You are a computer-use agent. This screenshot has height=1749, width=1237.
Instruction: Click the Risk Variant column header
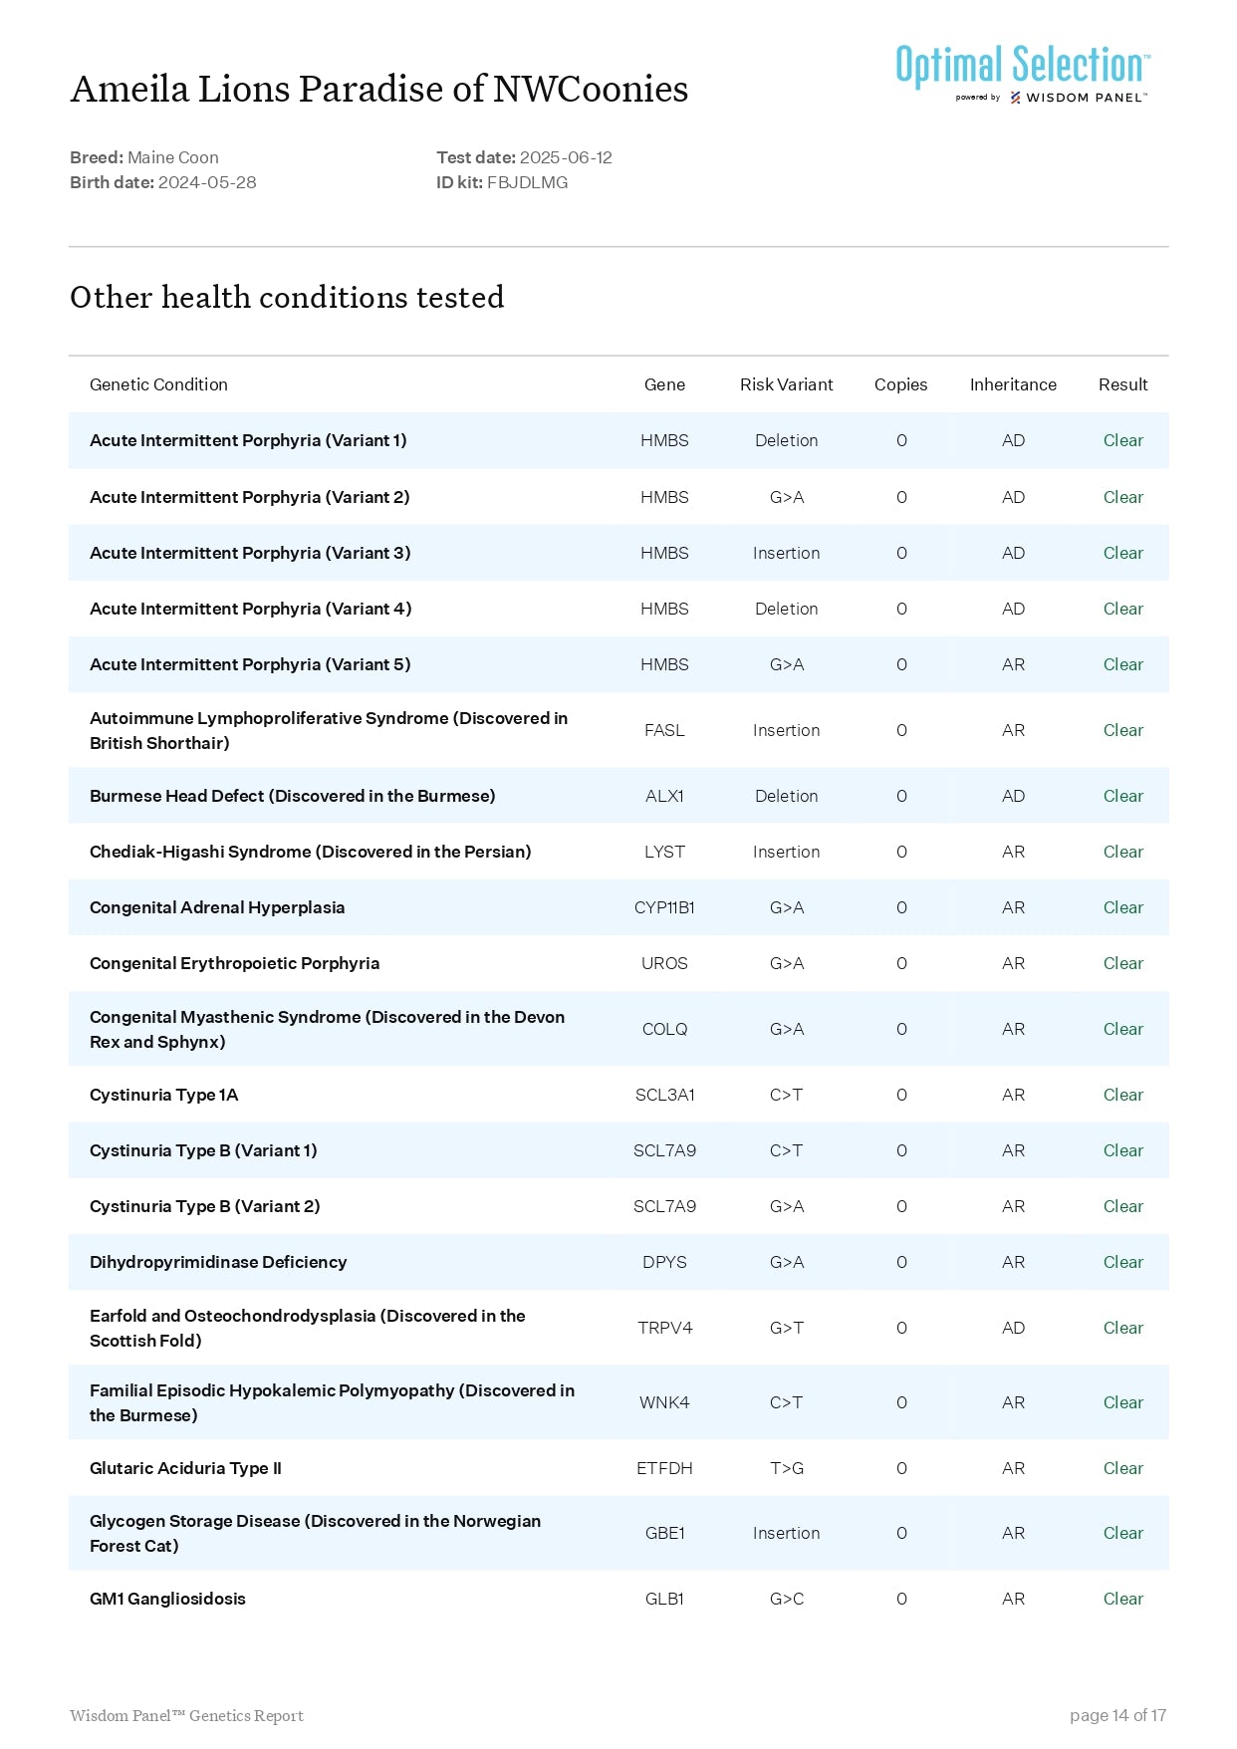tap(786, 384)
